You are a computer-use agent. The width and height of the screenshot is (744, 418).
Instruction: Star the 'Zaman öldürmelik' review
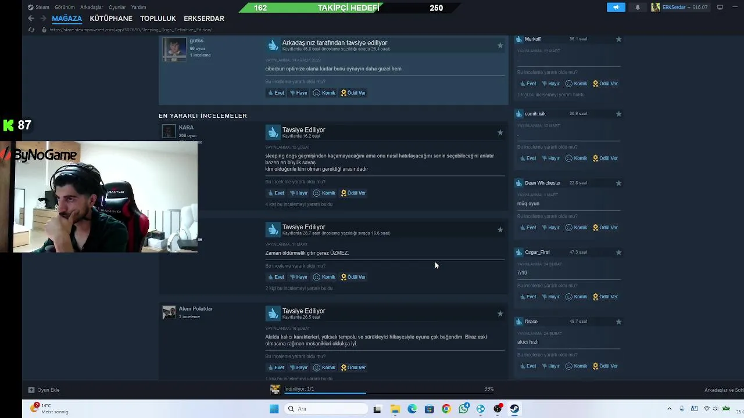[500, 229]
